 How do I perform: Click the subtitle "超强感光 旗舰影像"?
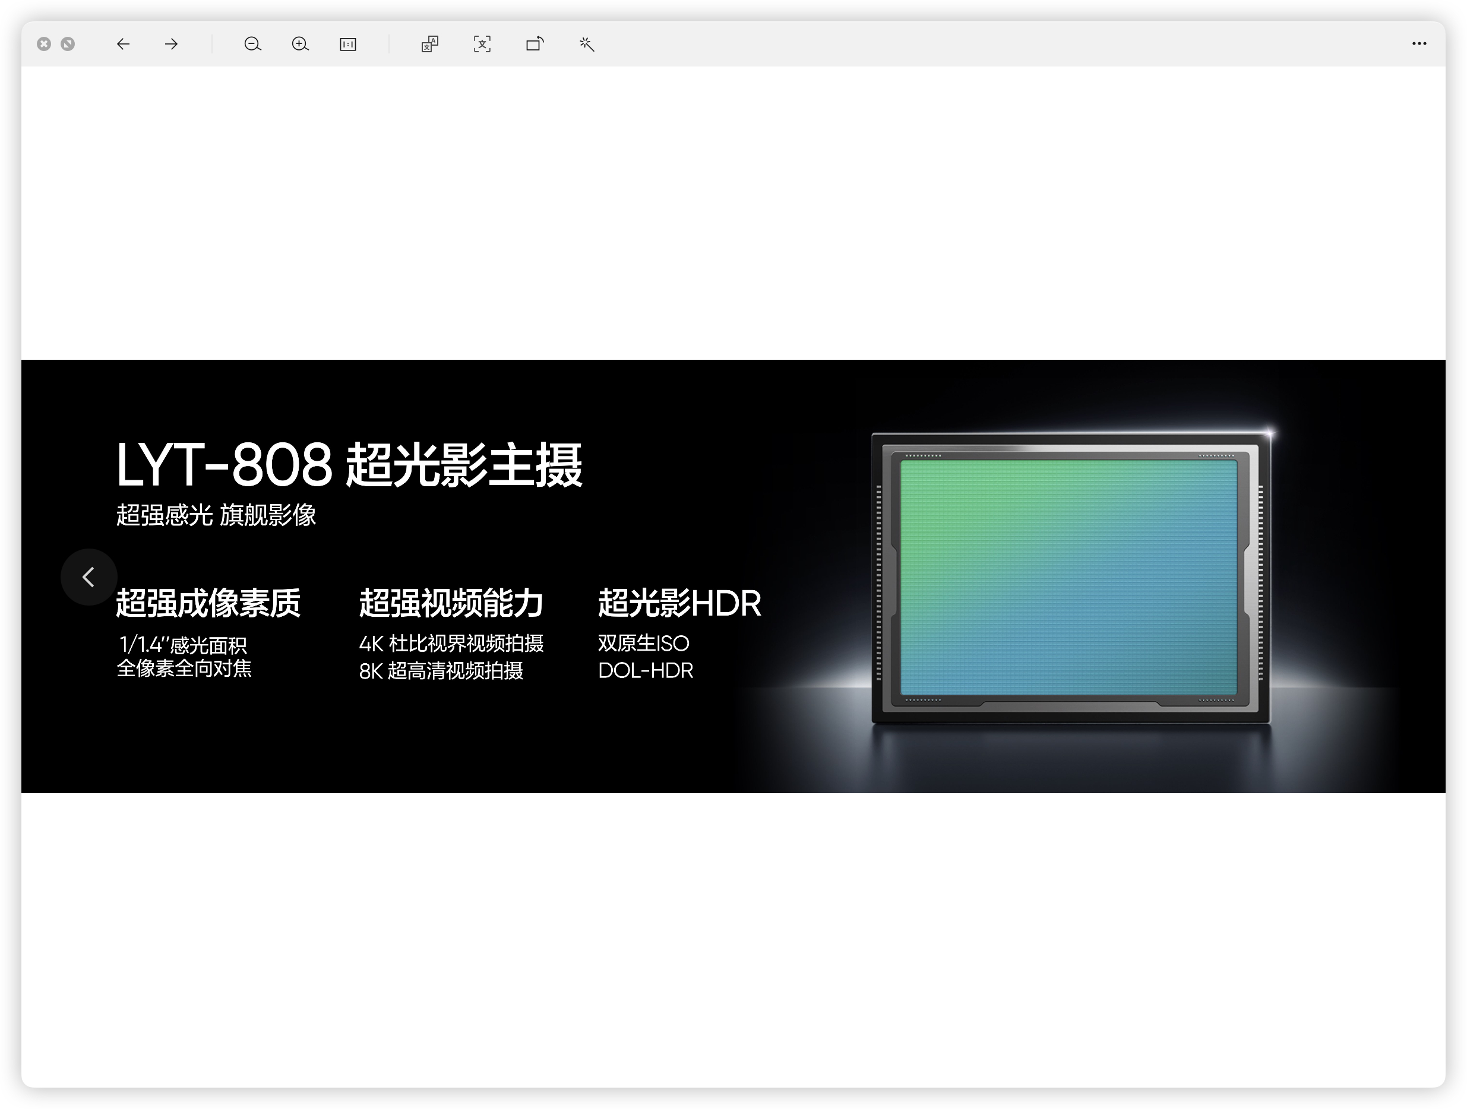pos(216,515)
